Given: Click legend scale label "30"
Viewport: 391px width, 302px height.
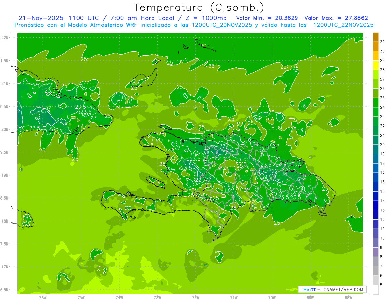Looking at the screenshot, I should click(383, 51).
